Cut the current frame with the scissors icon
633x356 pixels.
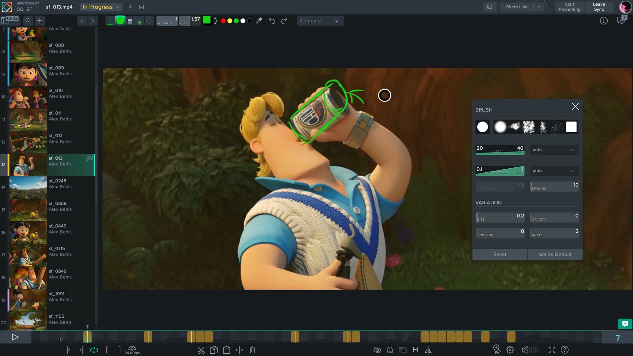pos(202,350)
